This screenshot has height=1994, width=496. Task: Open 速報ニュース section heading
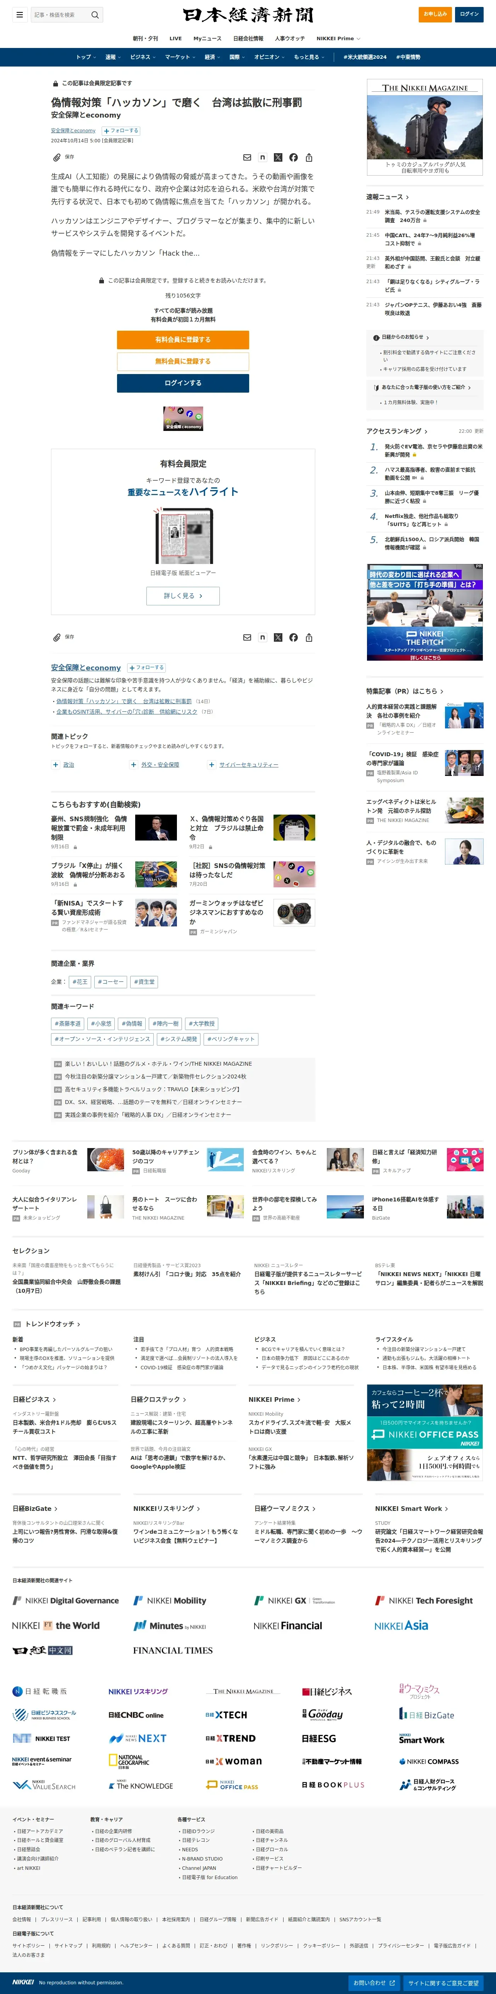pos(388,196)
